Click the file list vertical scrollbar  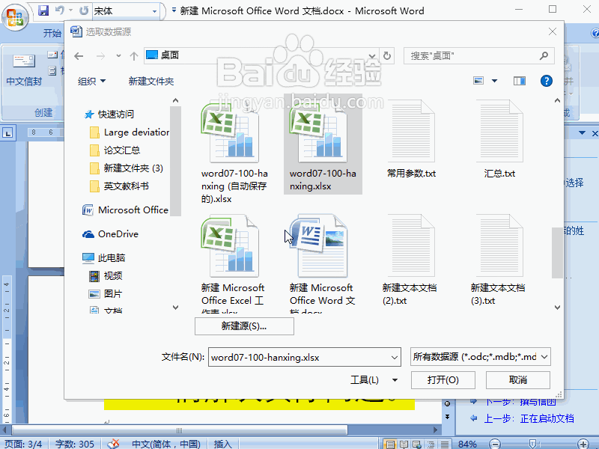coord(557,252)
